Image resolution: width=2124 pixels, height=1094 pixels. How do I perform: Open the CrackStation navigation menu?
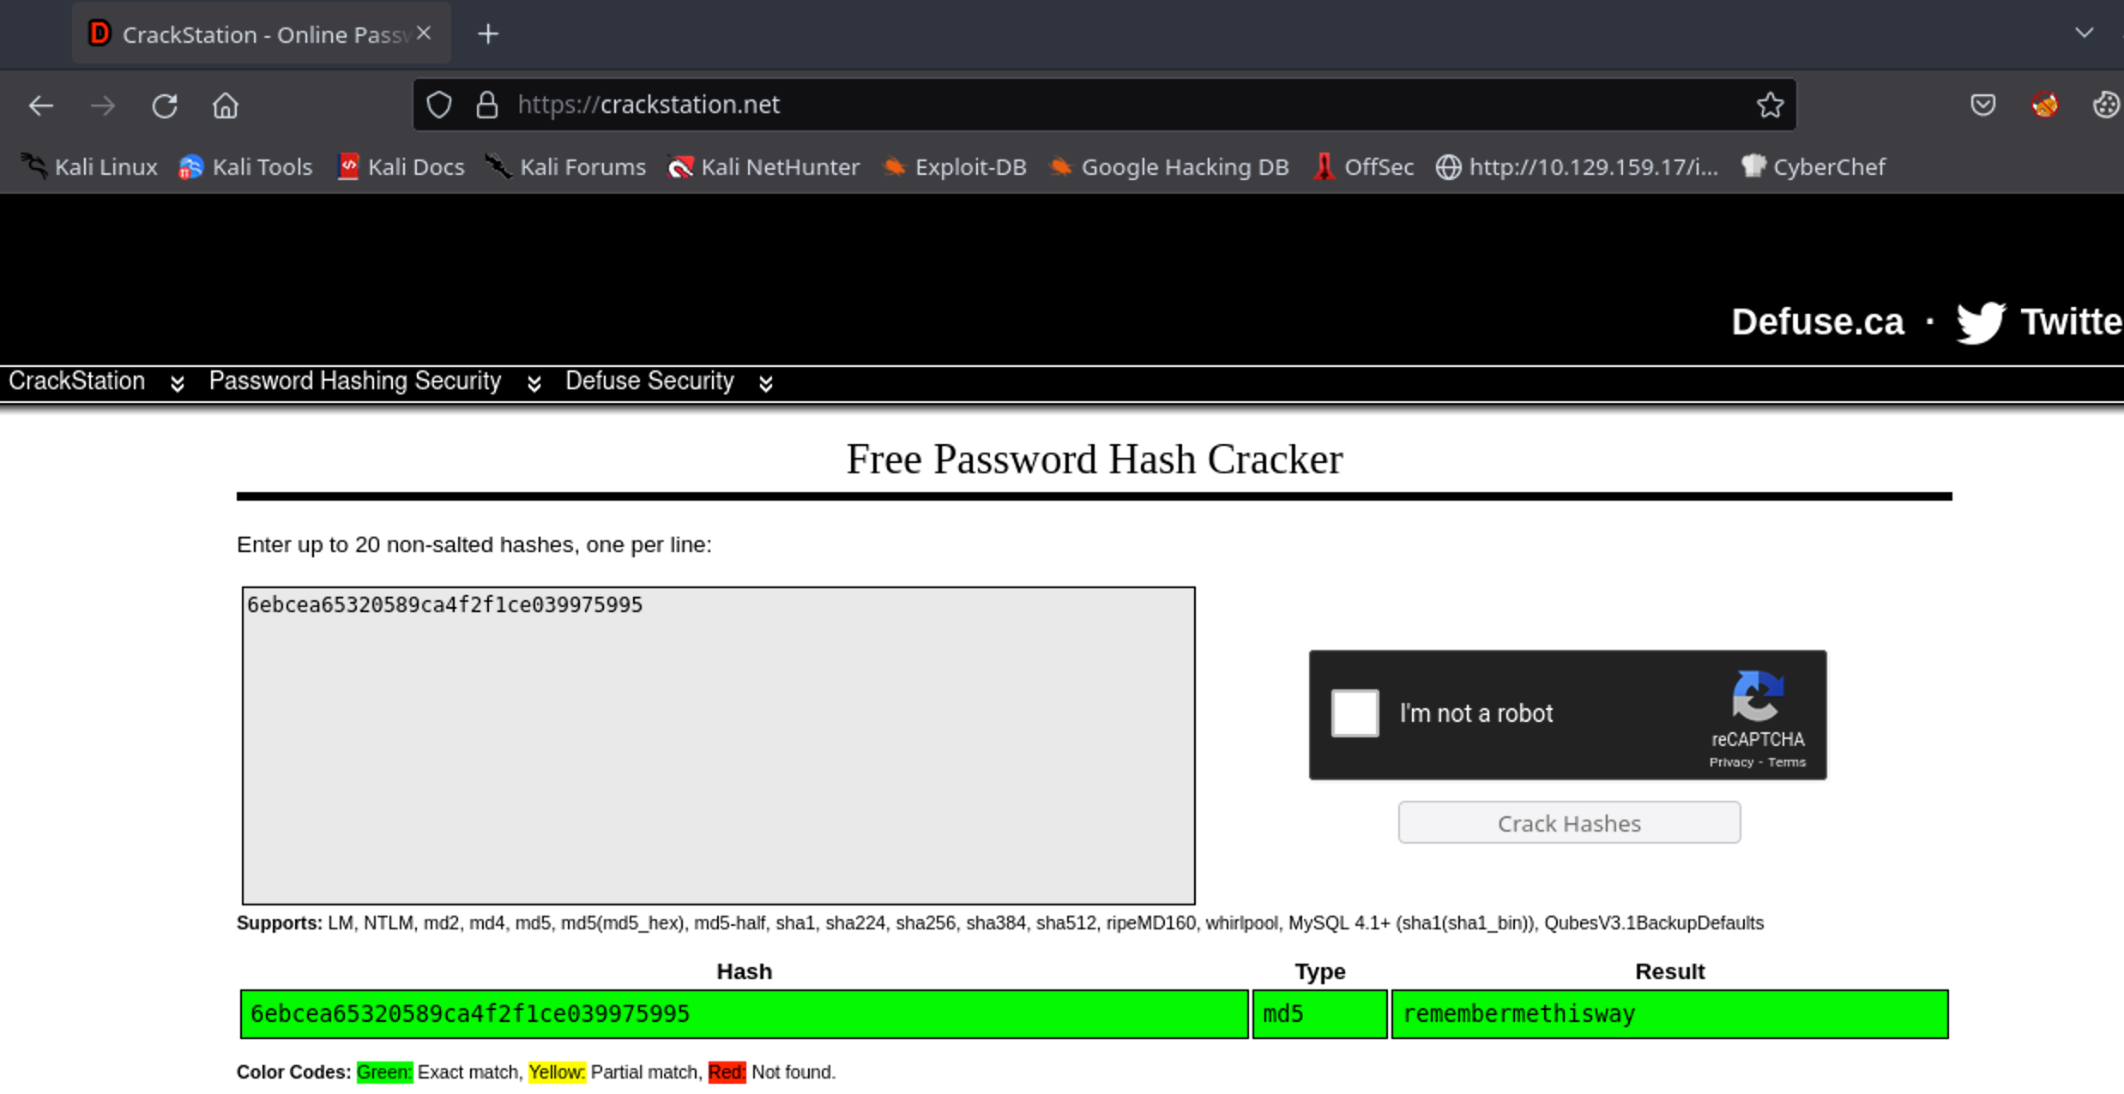click(x=76, y=381)
